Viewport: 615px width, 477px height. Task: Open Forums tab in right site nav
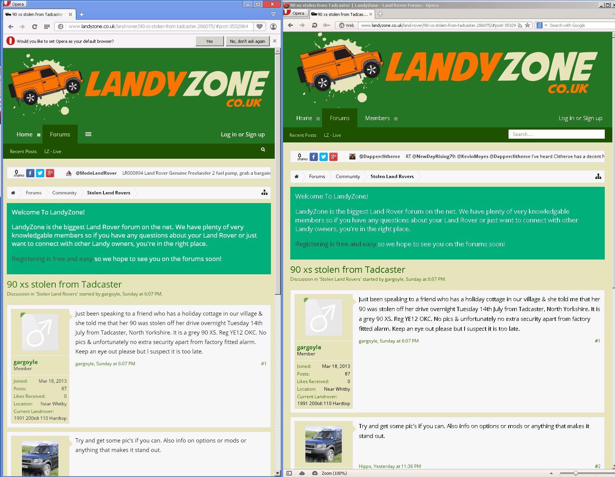[340, 118]
